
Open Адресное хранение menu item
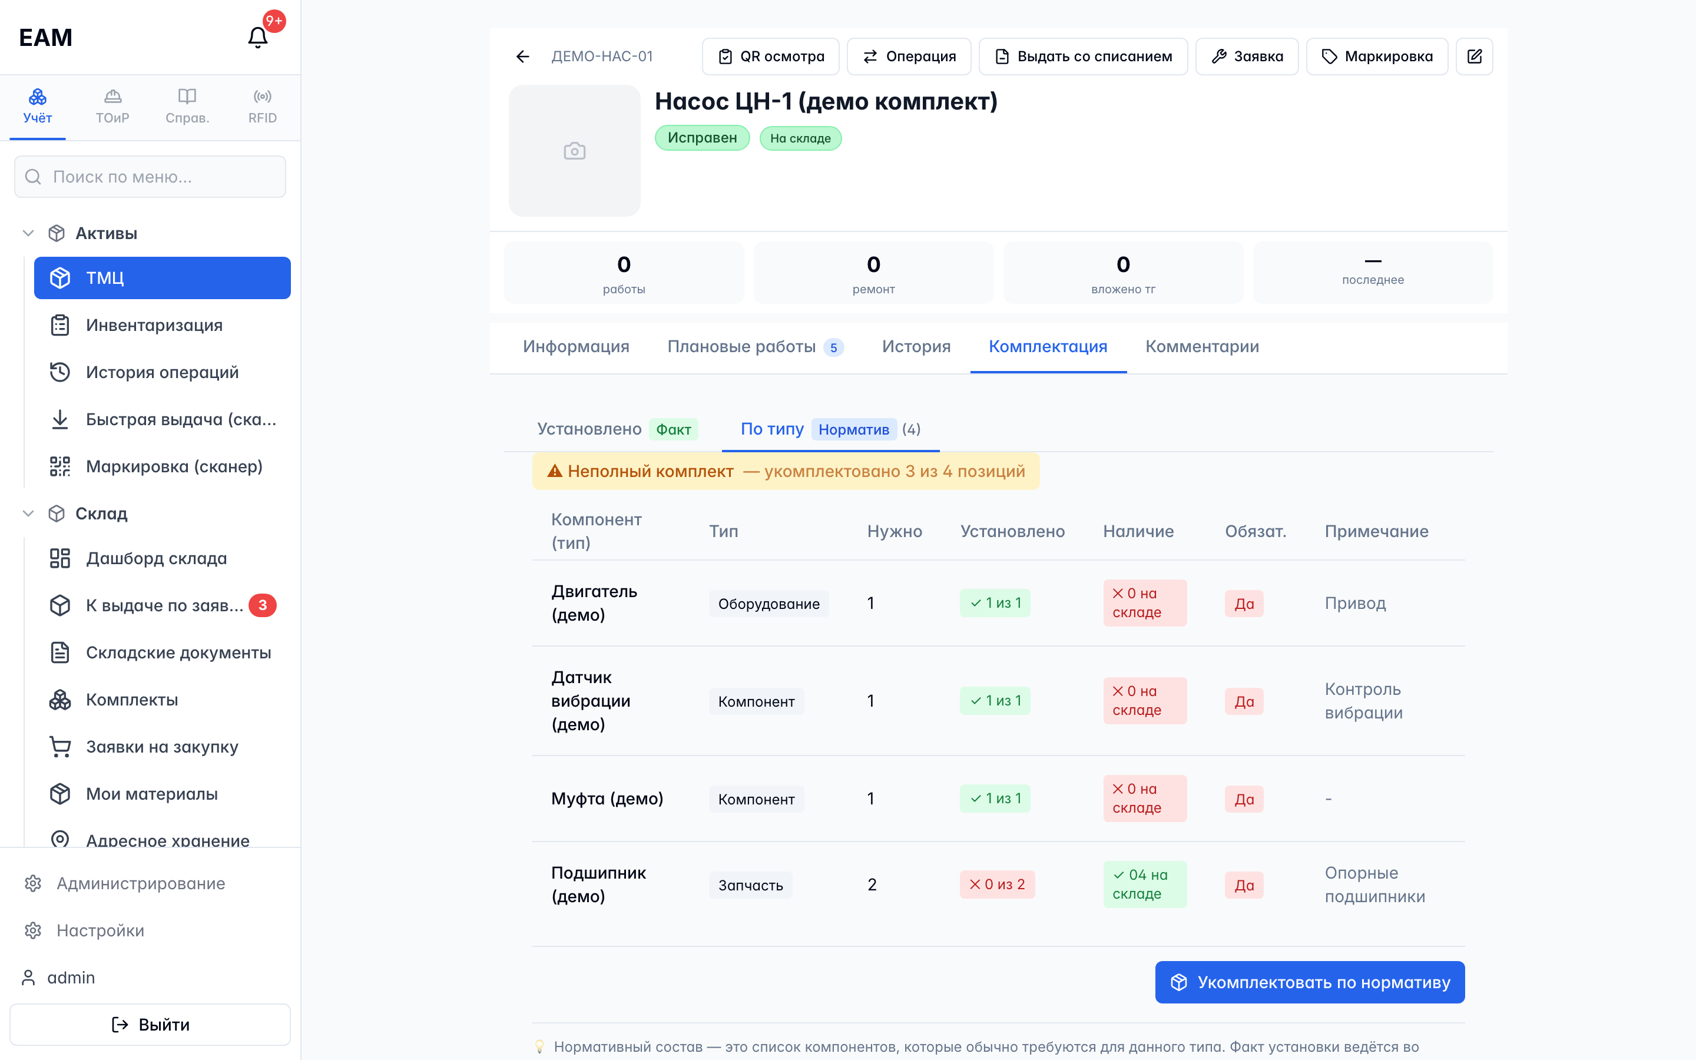click(x=163, y=839)
